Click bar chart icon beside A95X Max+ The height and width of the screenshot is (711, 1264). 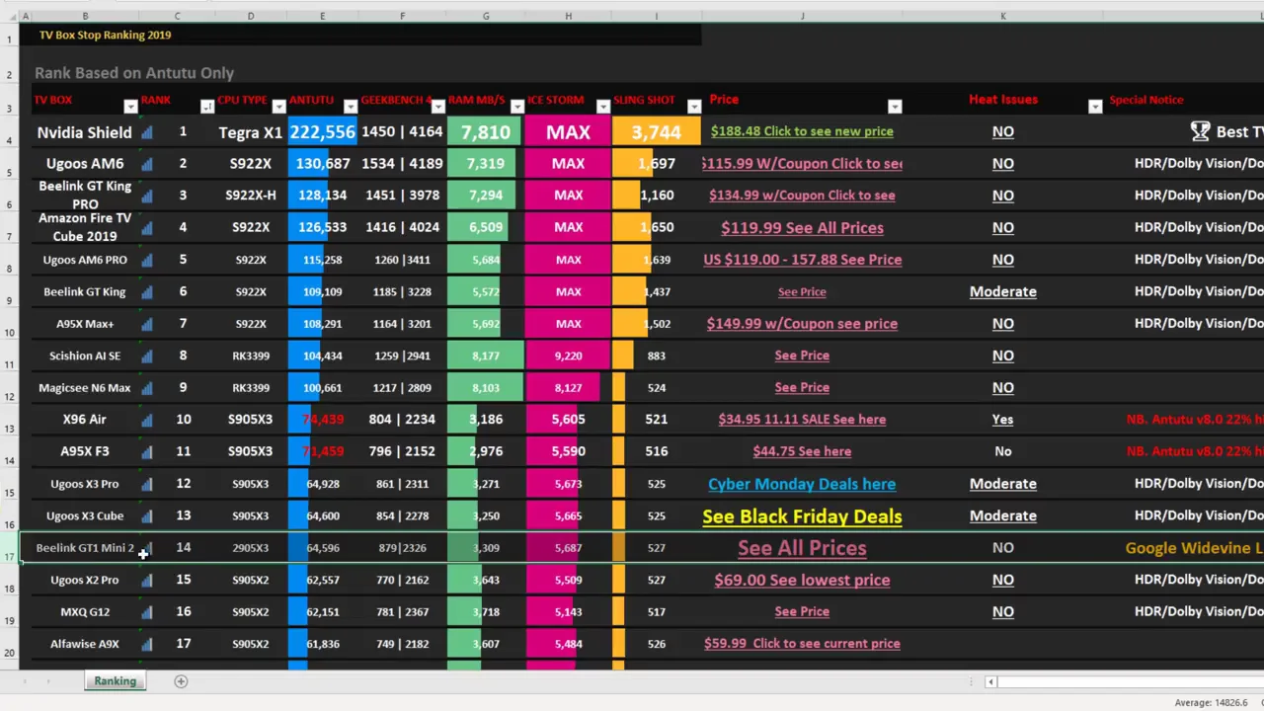(147, 324)
